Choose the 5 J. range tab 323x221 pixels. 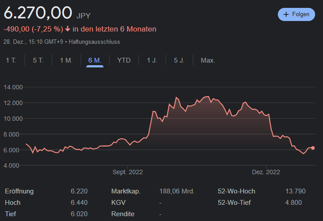(x=179, y=60)
